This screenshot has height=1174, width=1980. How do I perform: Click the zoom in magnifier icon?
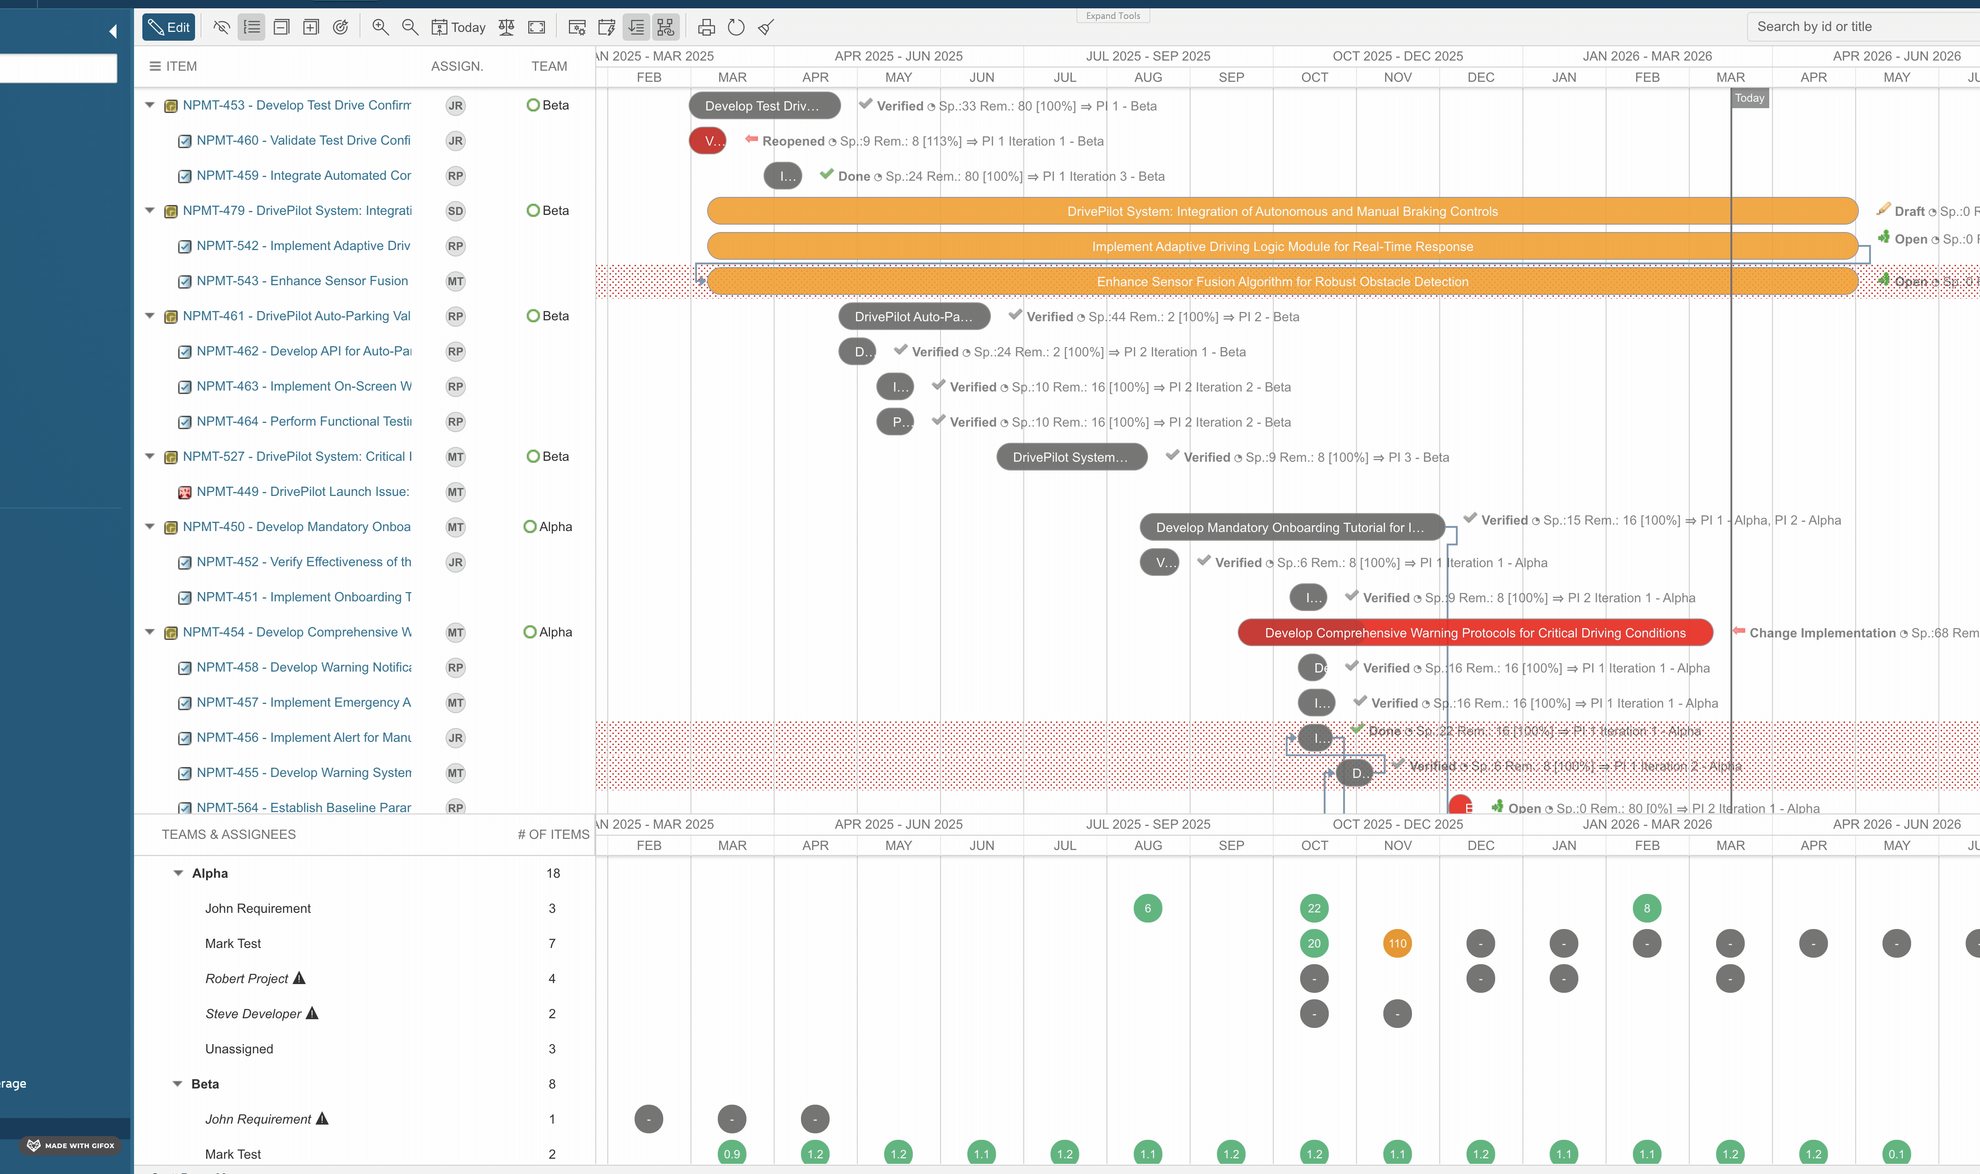pos(380,28)
